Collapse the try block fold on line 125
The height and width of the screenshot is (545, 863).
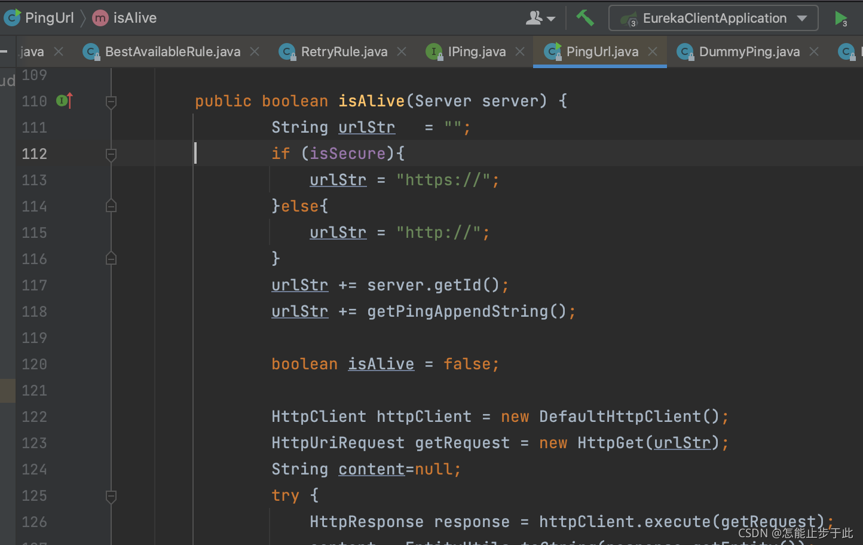[x=111, y=497]
